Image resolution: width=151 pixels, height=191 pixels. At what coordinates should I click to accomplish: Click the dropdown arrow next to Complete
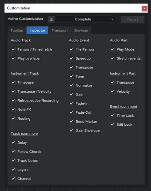coord(112,19)
